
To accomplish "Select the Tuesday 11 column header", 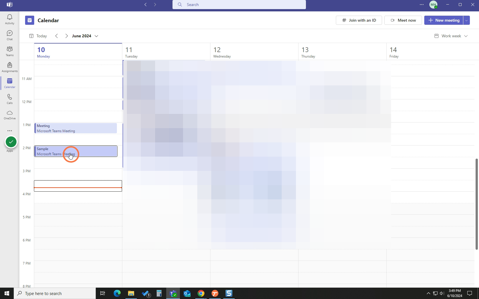I will click(166, 52).
